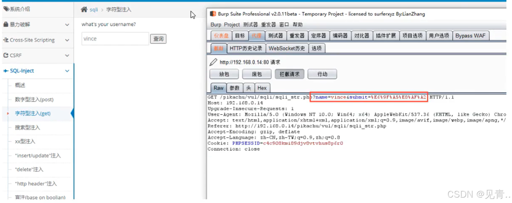Select the Hex request view tab
The width and height of the screenshot is (512, 203).
tap(262, 88)
